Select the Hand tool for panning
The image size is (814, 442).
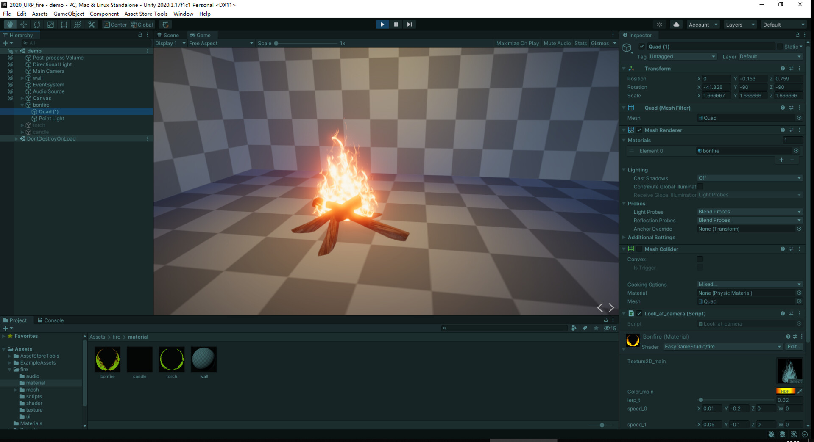point(9,24)
